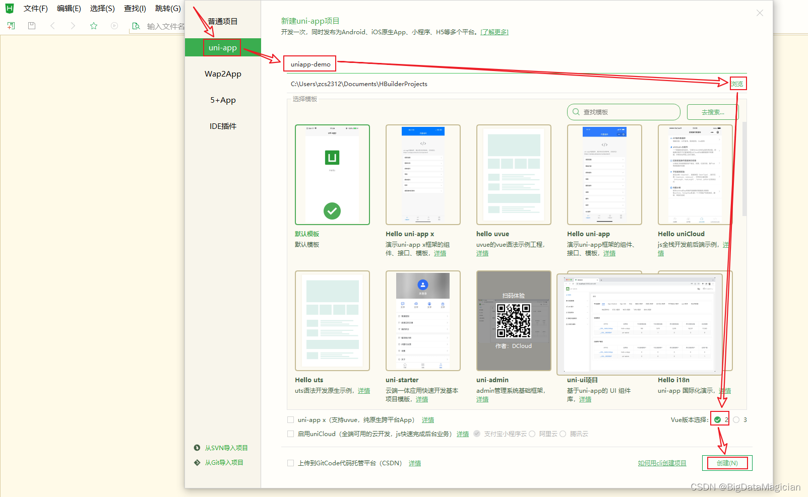
Task: Select the 支付宝小程序云 radio option
Action: coord(477,434)
